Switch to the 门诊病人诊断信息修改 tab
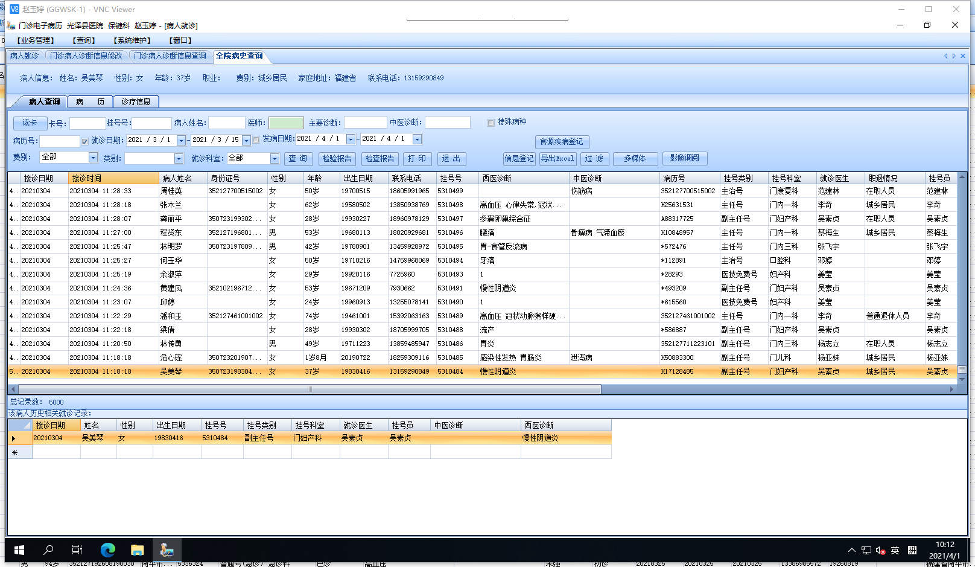The height and width of the screenshot is (567, 975). [86, 56]
